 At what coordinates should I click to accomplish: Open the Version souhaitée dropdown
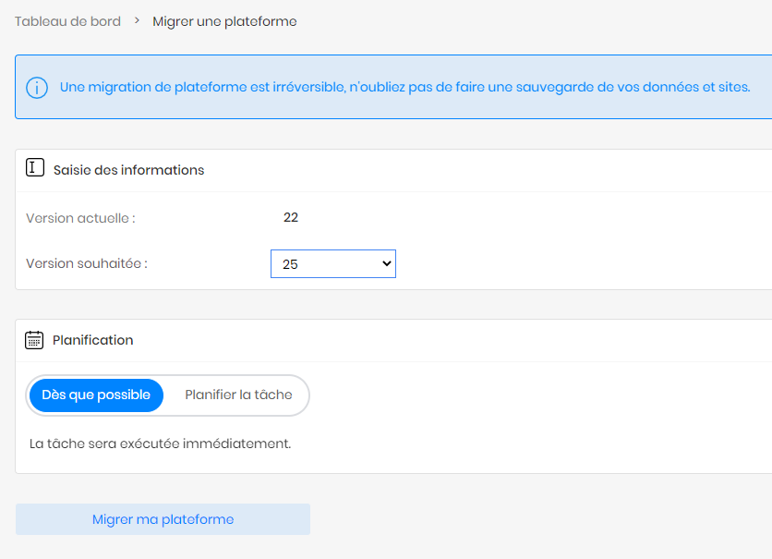333,264
